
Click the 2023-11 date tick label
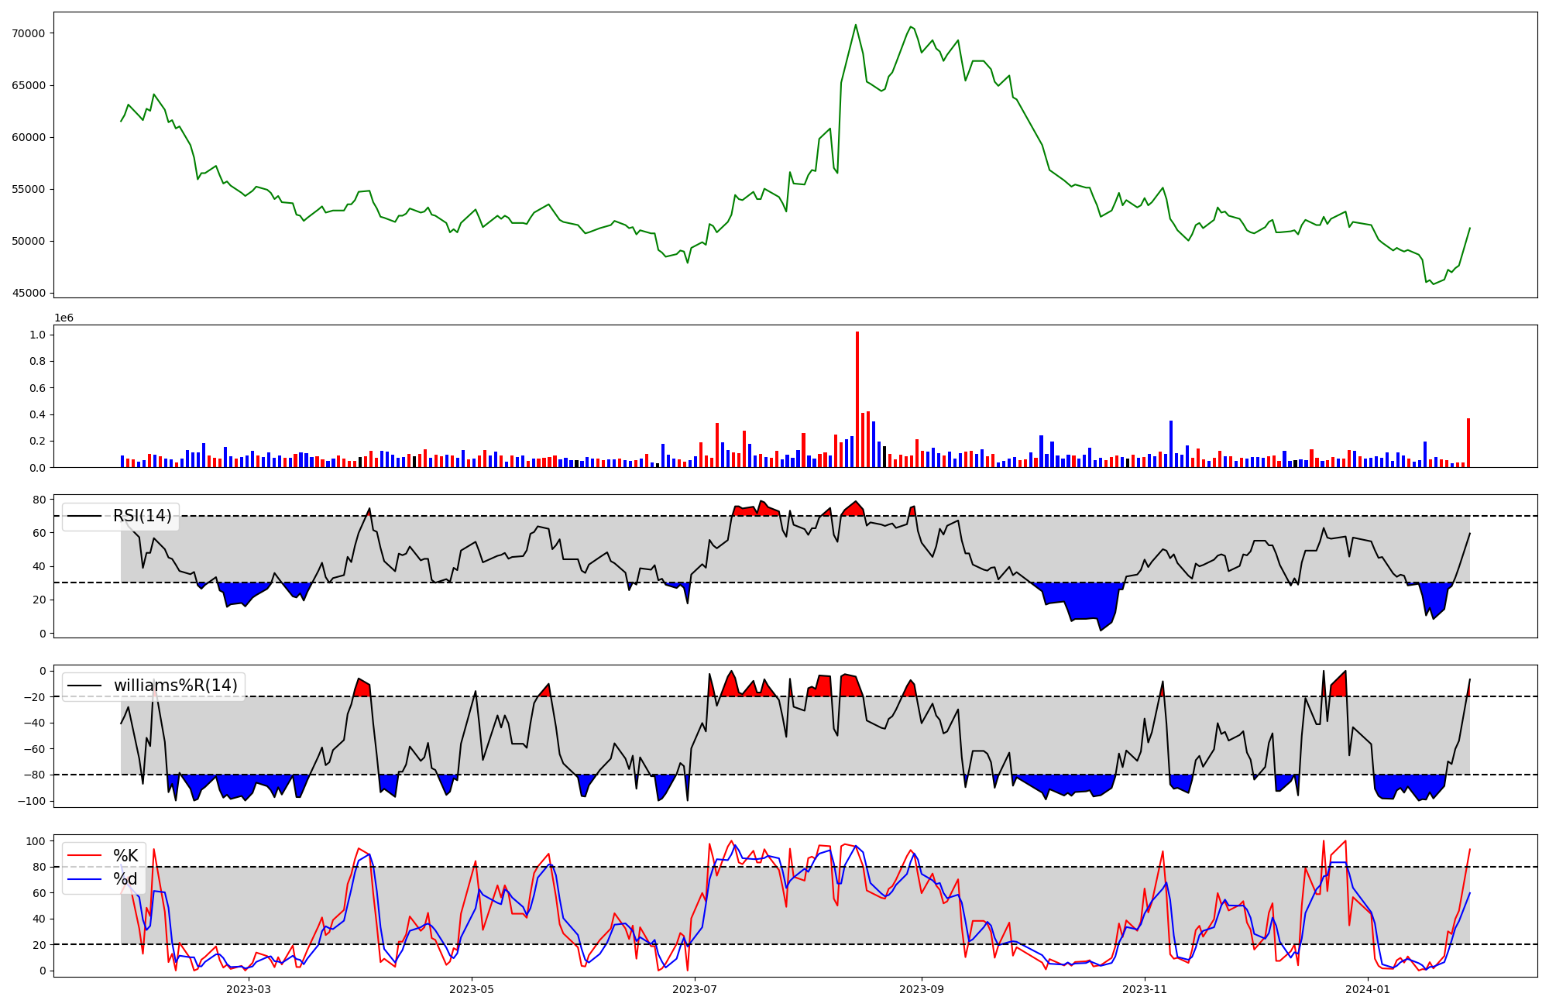click(1145, 989)
